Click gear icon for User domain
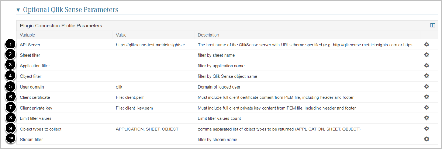Screen dimensions: 442x149 pyautogui.click(x=427, y=86)
